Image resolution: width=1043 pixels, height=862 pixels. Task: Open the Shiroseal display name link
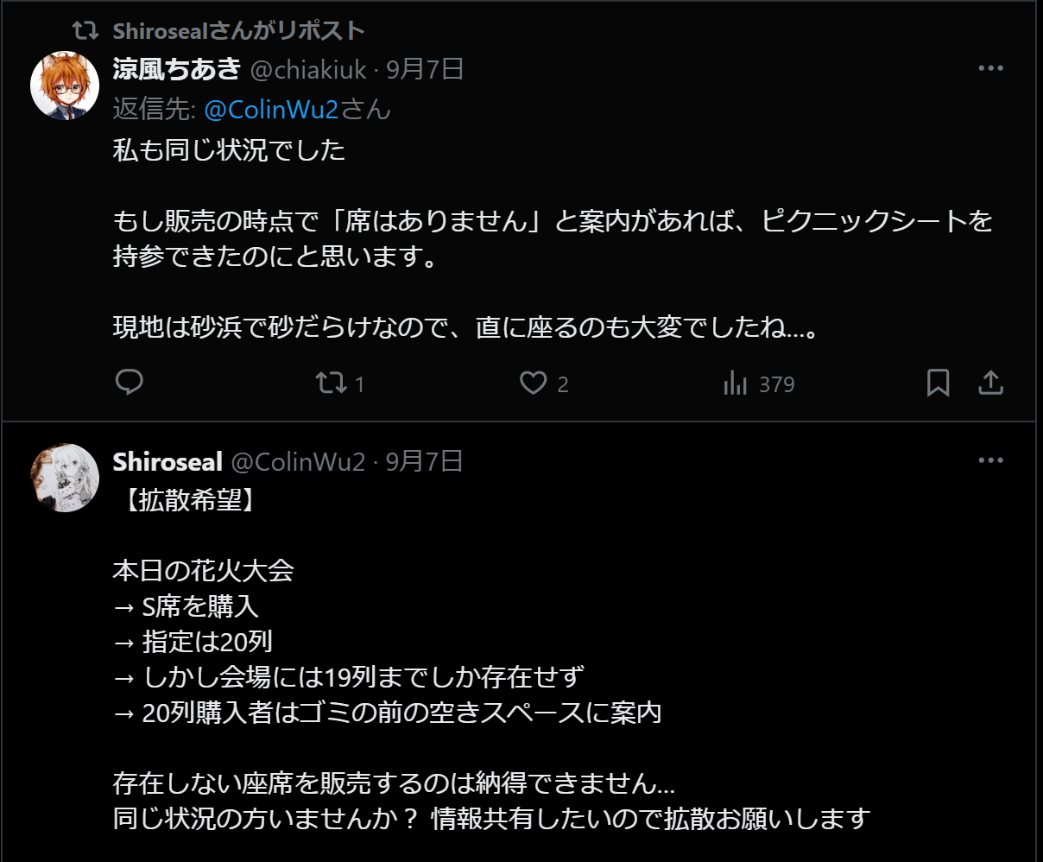click(x=168, y=462)
